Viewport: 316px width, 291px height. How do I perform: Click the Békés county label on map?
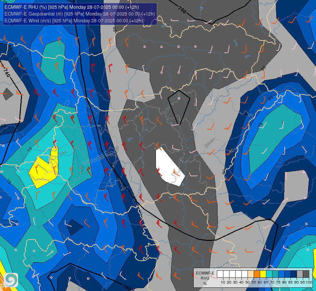210,143
